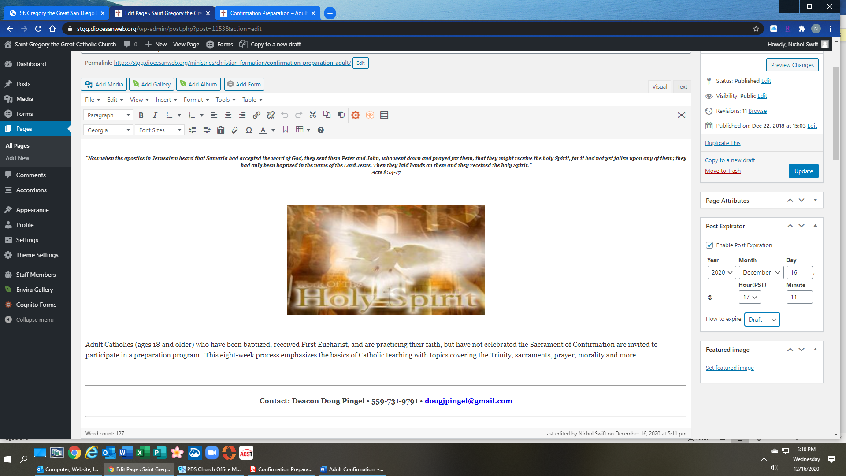Open the How to expire dropdown
This screenshot has width=846, height=476.
[762, 320]
